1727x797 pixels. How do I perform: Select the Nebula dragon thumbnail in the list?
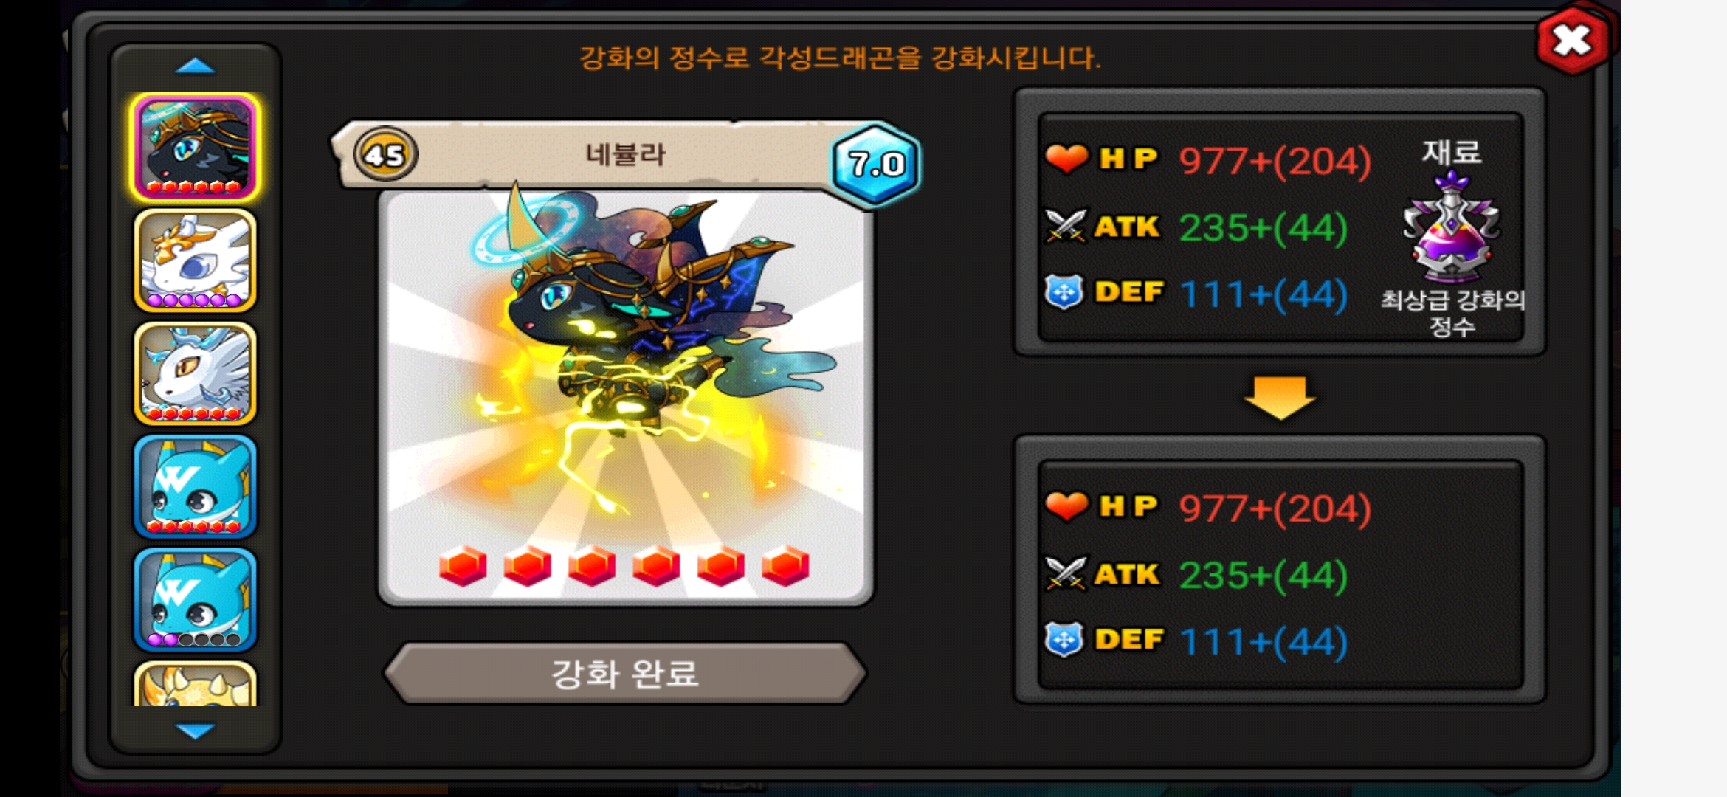coord(195,148)
